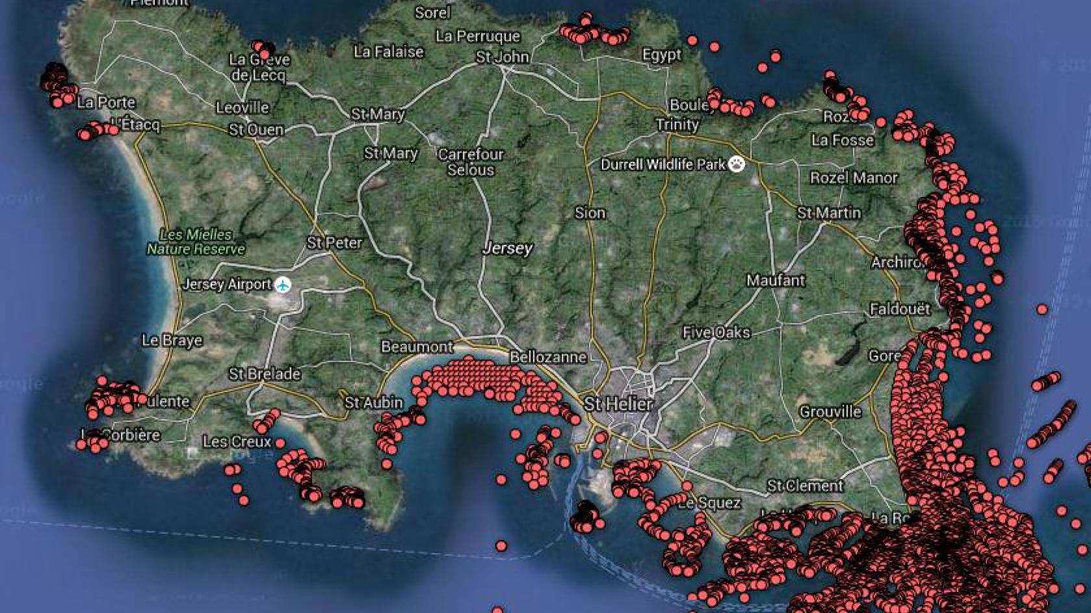Select the St Peter label
Viewport: 1091px width, 613px height.
pyautogui.click(x=334, y=243)
